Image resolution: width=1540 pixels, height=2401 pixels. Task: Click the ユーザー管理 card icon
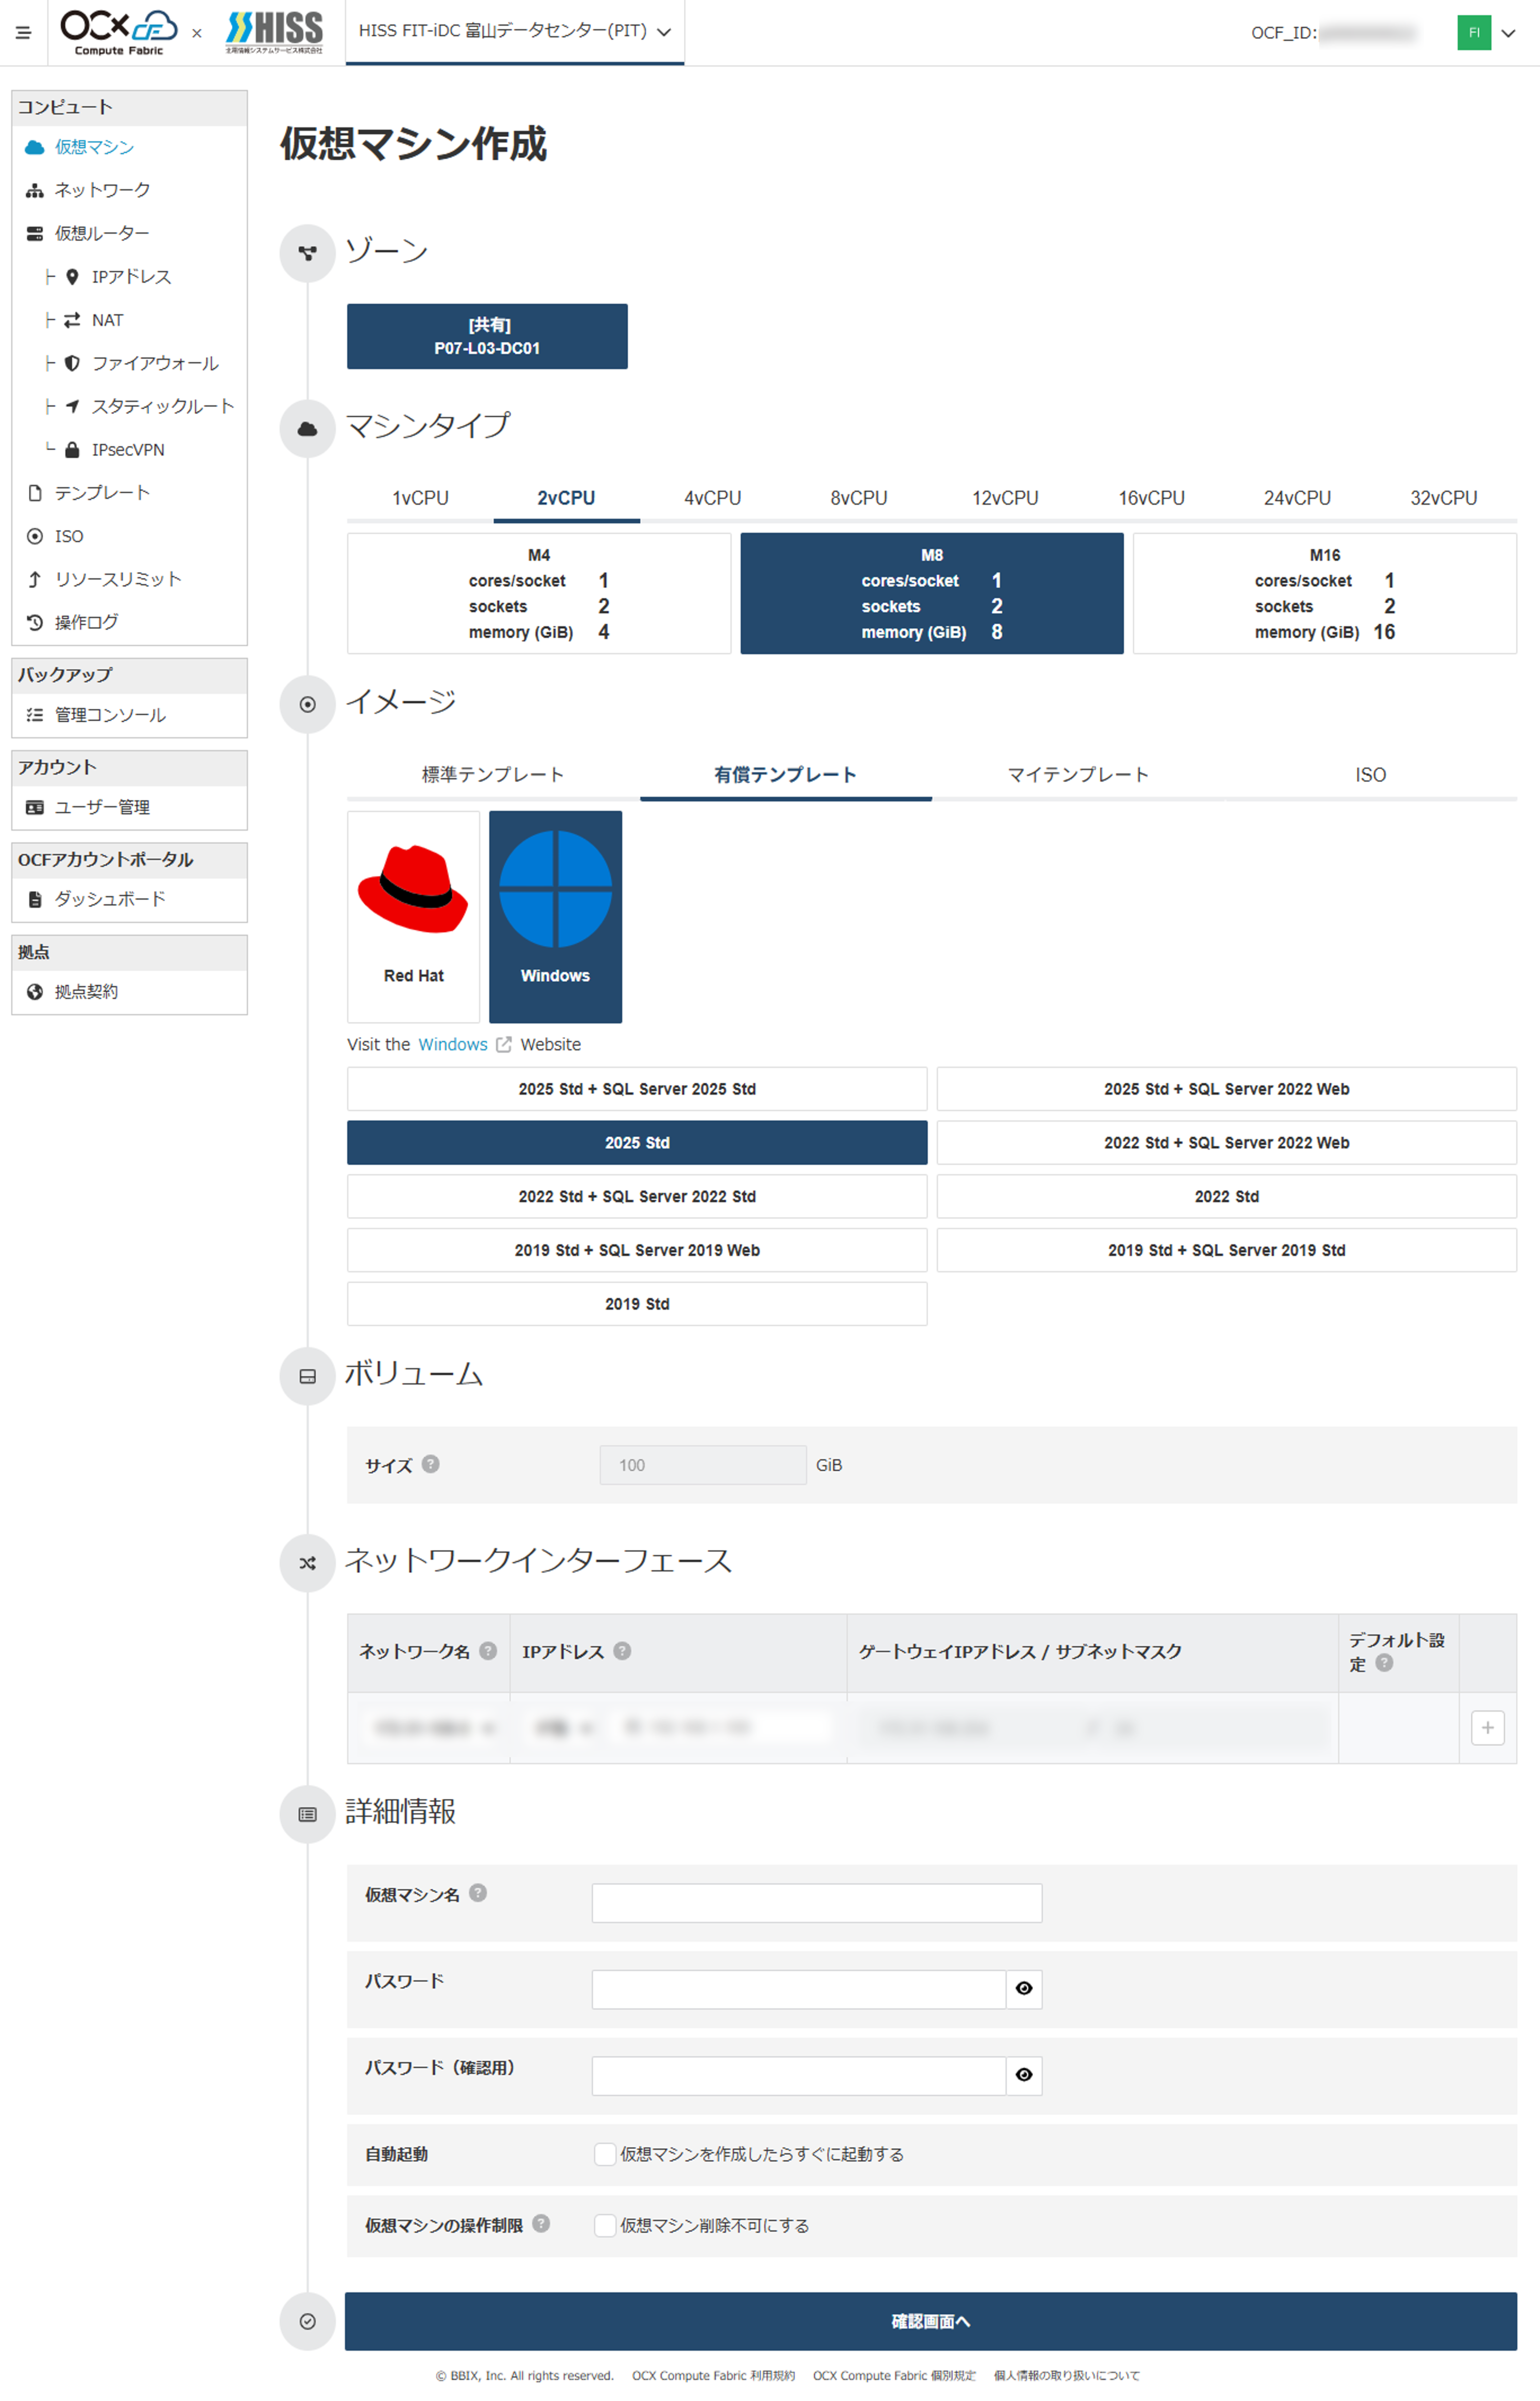click(x=35, y=807)
